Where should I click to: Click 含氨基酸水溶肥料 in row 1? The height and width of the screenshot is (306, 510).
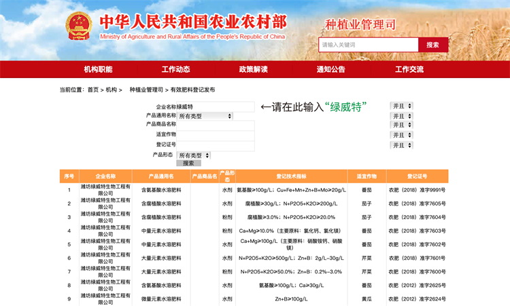161,190
